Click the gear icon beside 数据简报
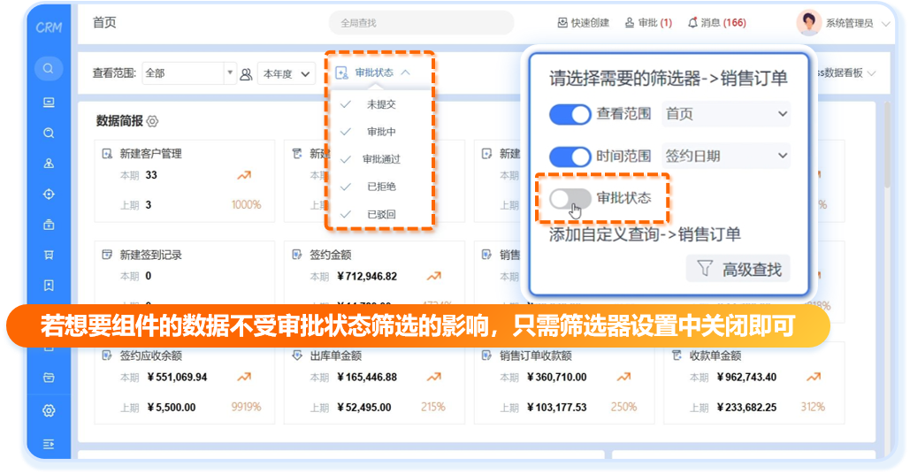 pyautogui.click(x=152, y=121)
